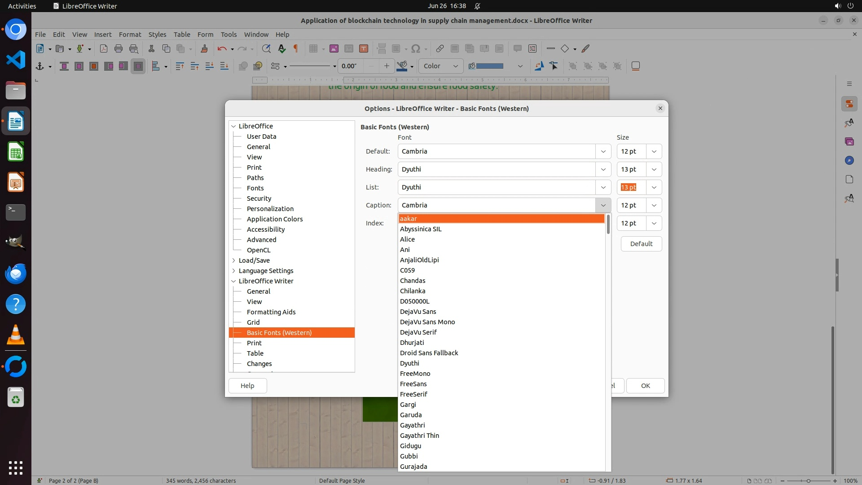Click the Export as PDF icon
This screenshot has width=862, height=485.
(104, 49)
